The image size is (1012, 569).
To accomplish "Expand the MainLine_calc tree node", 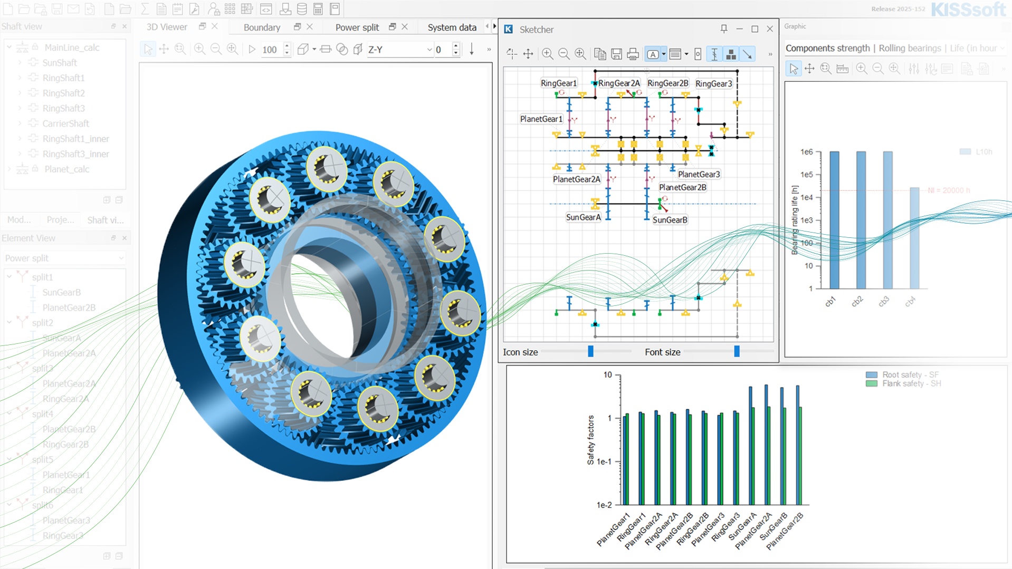I will tap(9, 47).
